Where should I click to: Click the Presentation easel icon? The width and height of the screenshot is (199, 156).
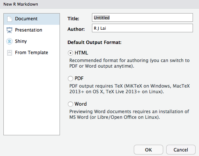coord(9,30)
